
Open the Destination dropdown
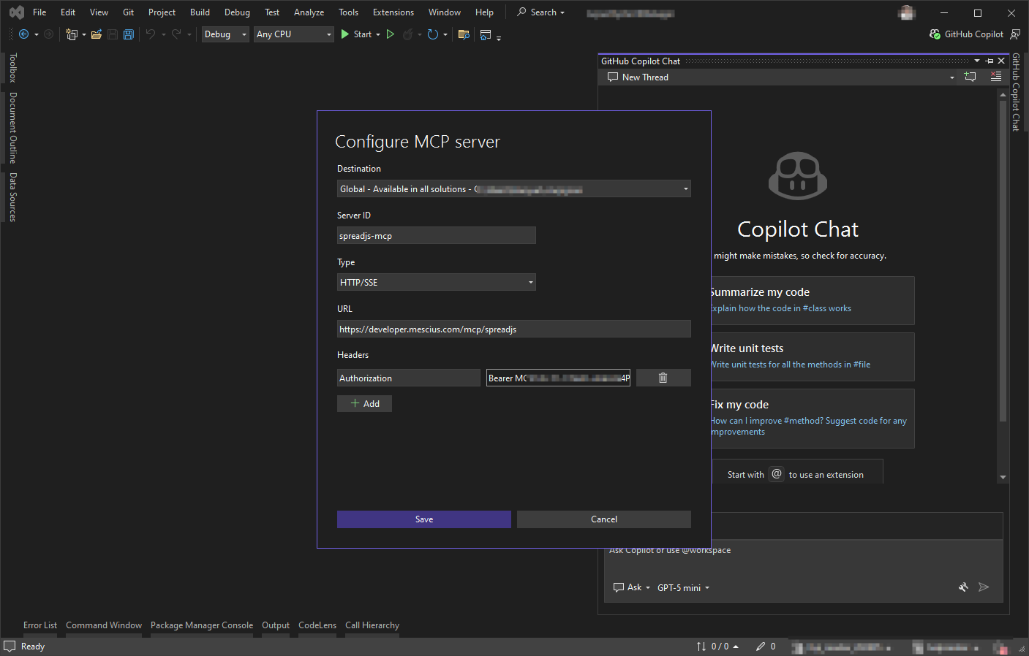[x=514, y=189]
